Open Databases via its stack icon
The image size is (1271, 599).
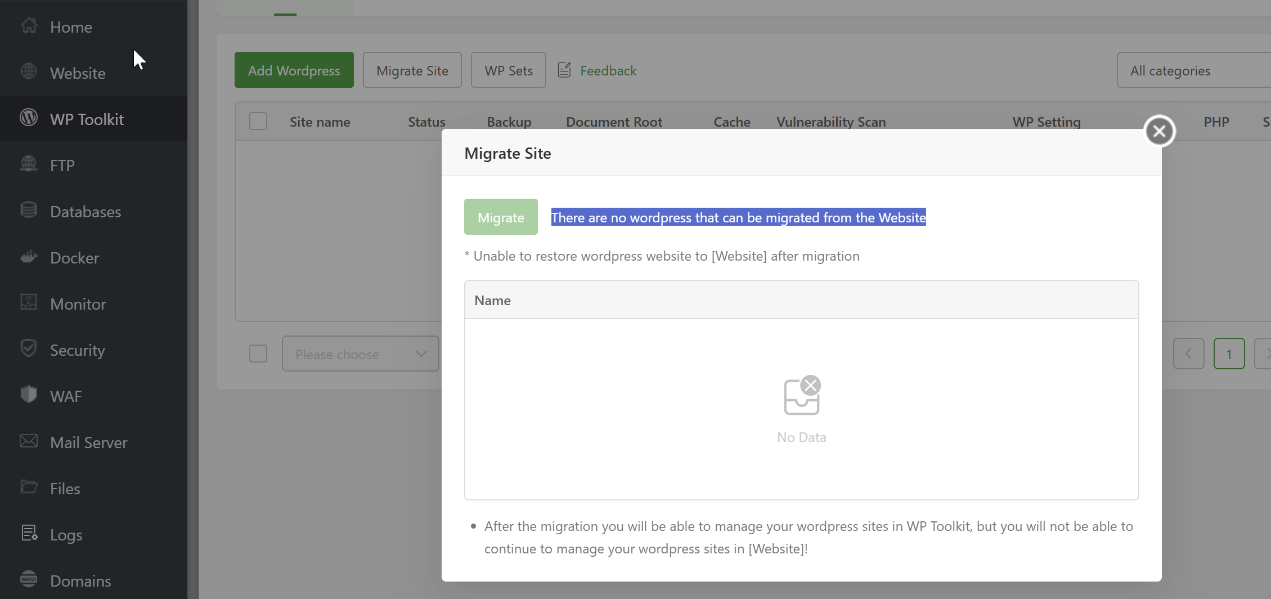click(x=29, y=211)
